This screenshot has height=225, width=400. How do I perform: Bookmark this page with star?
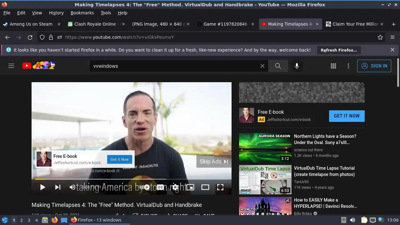380,37
